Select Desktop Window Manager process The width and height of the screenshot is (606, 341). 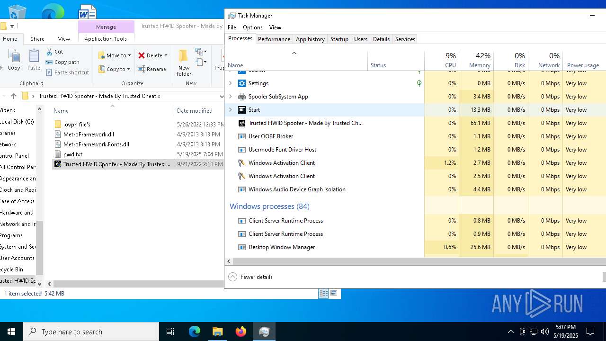click(x=324, y=247)
